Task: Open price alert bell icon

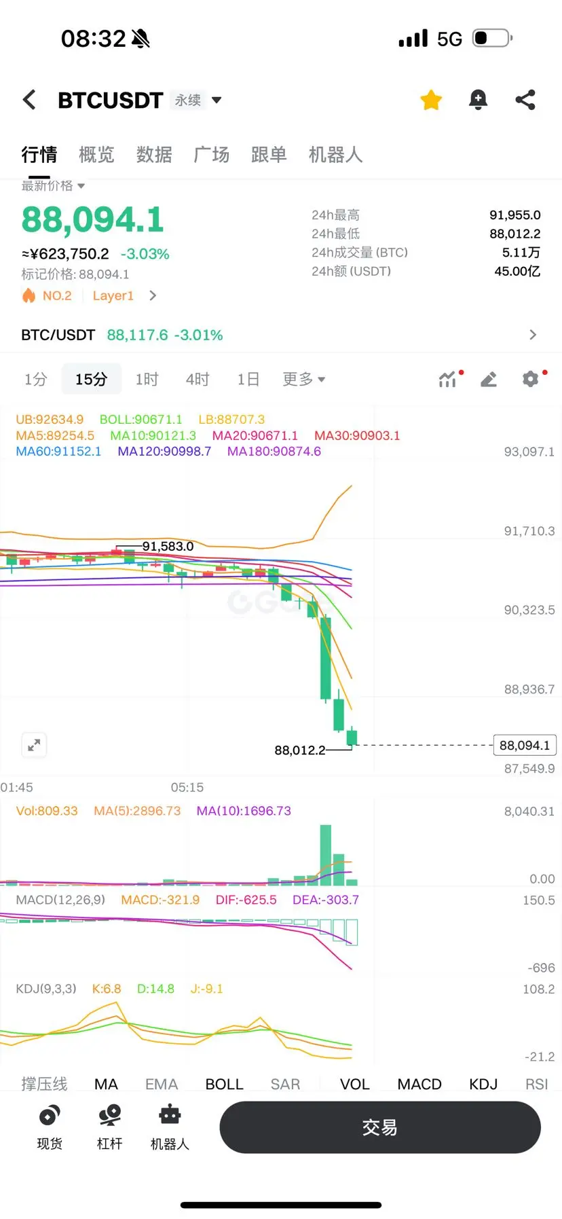Action: click(478, 100)
